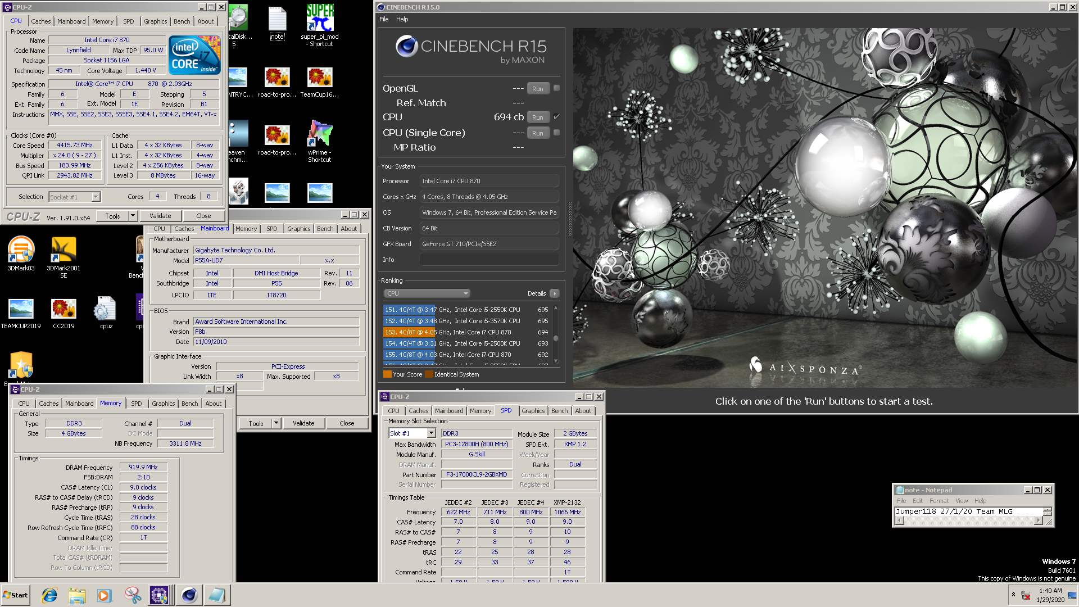
Task: Show hidden tray icons arrow
Action: 1013,595
